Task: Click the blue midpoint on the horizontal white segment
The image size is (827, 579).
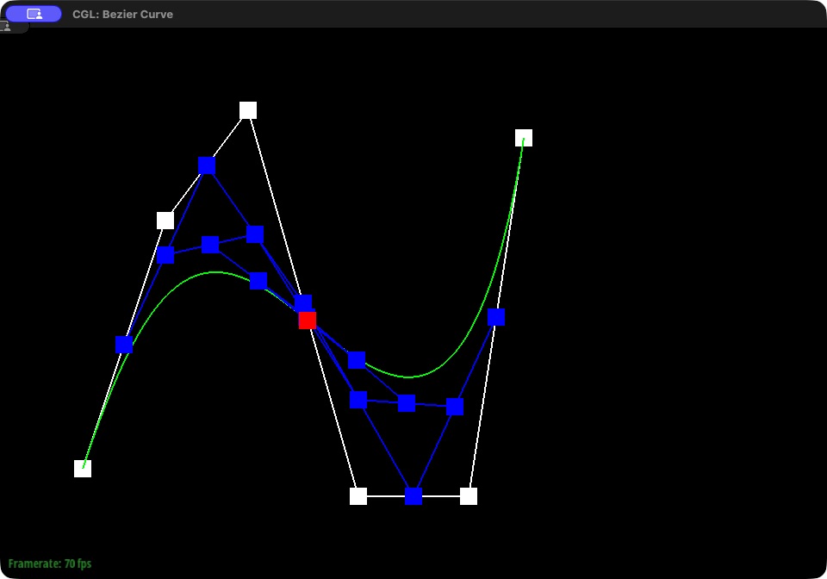Action: tap(413, 496)
